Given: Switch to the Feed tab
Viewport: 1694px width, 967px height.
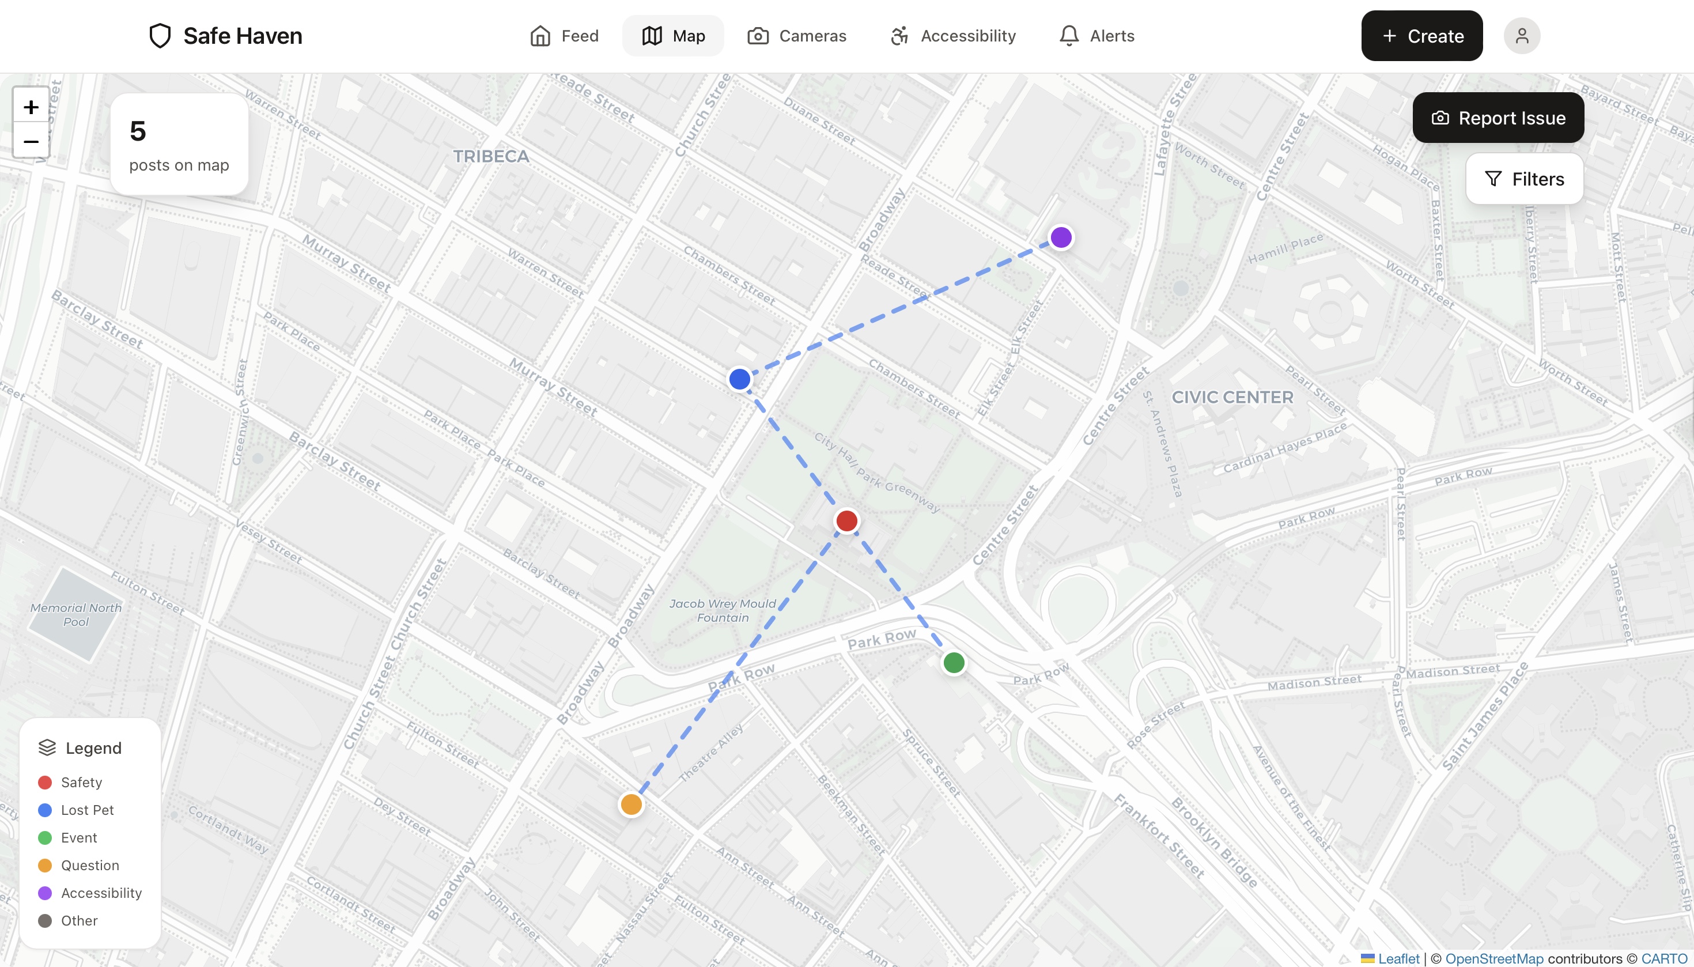Looking at the screenshot, I should (x=565, y=36).
